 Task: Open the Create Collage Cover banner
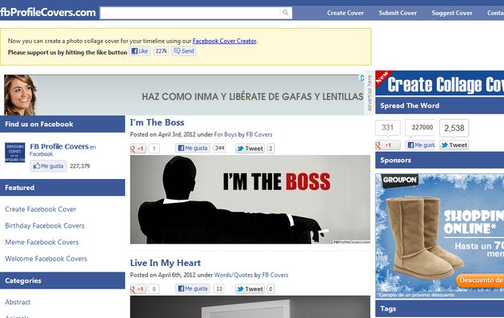tap(440, 83)
